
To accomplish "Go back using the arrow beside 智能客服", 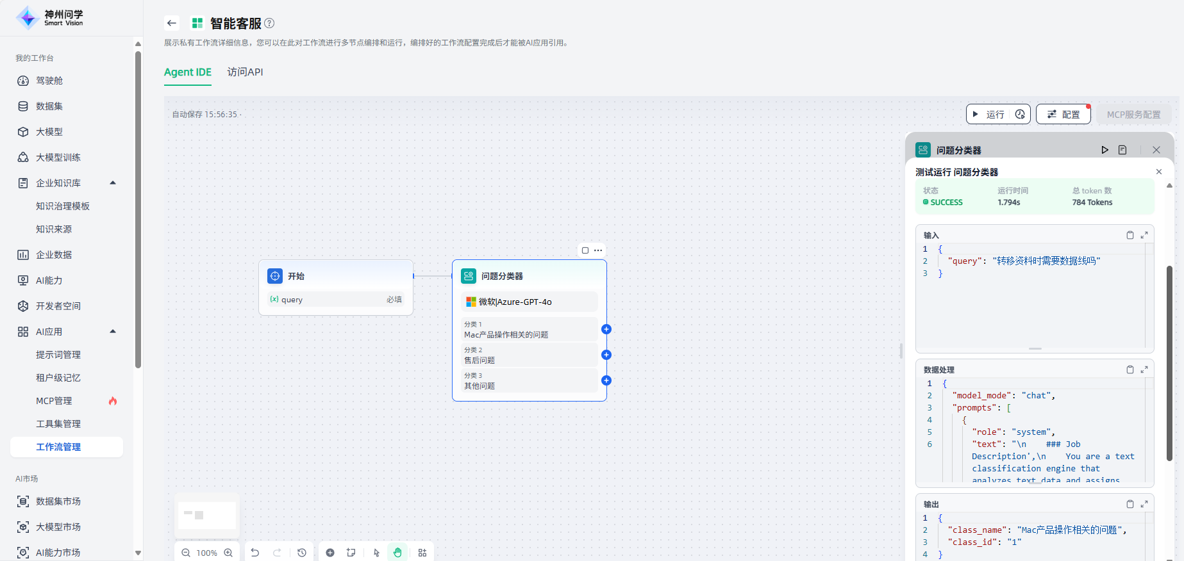I will coord(171,23).
